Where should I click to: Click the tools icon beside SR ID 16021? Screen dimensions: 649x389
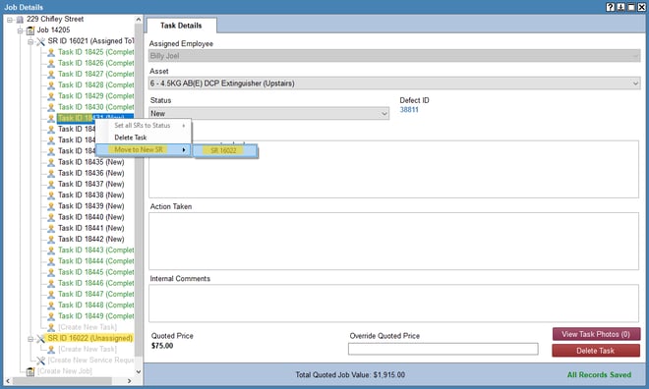(40, 41)
